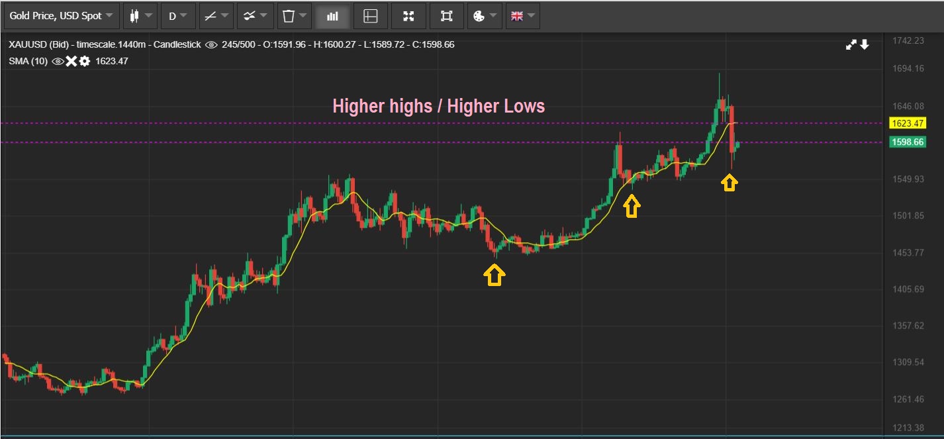Click the 1742.23 price axis label

(x=908, y=40)
